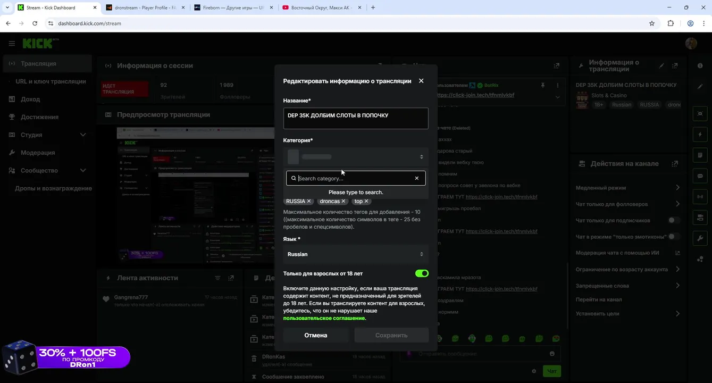Toggle the stream preview rail icon
The height and width of the screenshot is (383, 712).
700,114
